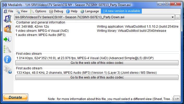Viewport: 184px width, 104px height.
Task: Expand the file path dropdown arrow
Action: coord(173,17)
